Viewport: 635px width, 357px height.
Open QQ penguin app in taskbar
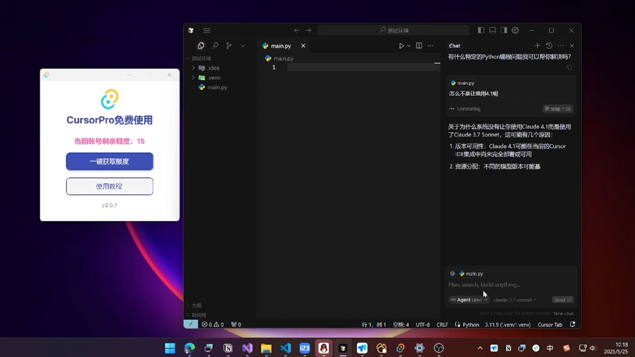(x=324, y=348)
